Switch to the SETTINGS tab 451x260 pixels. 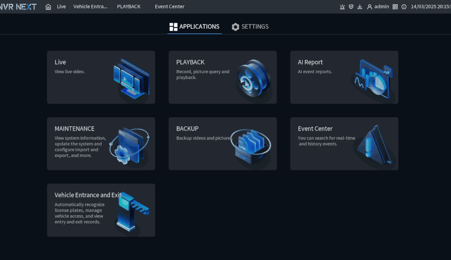[x=250, y=27]
